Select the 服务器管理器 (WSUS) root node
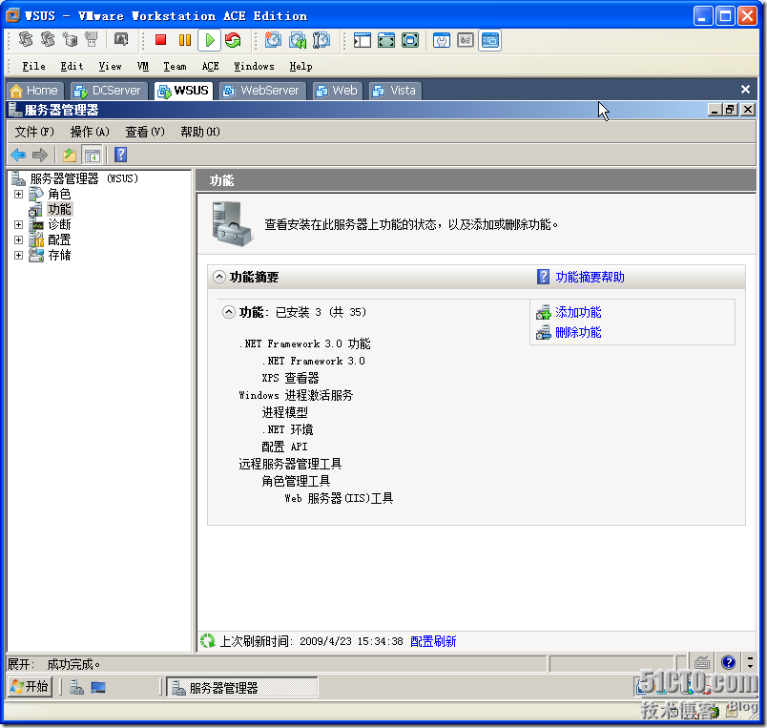Screen dimensions: 767x728 (84, 178)
